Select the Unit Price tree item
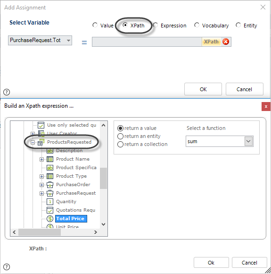This screenshot has height=274, width=271. point(67,227)
